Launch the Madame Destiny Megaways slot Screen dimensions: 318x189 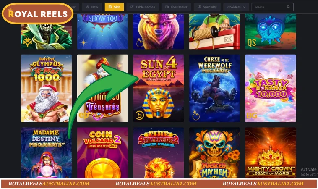(x=46, y=153)
